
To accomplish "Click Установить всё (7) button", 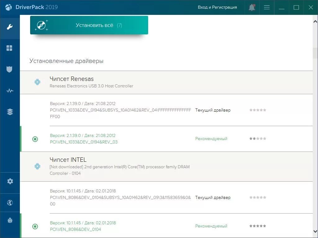I will point(89,25).
